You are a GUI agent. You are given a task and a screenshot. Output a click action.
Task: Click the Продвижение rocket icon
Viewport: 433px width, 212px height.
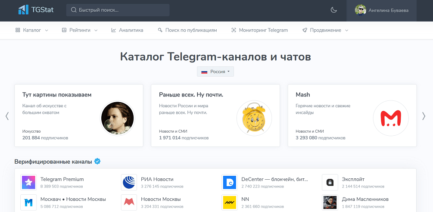point(305,30)
